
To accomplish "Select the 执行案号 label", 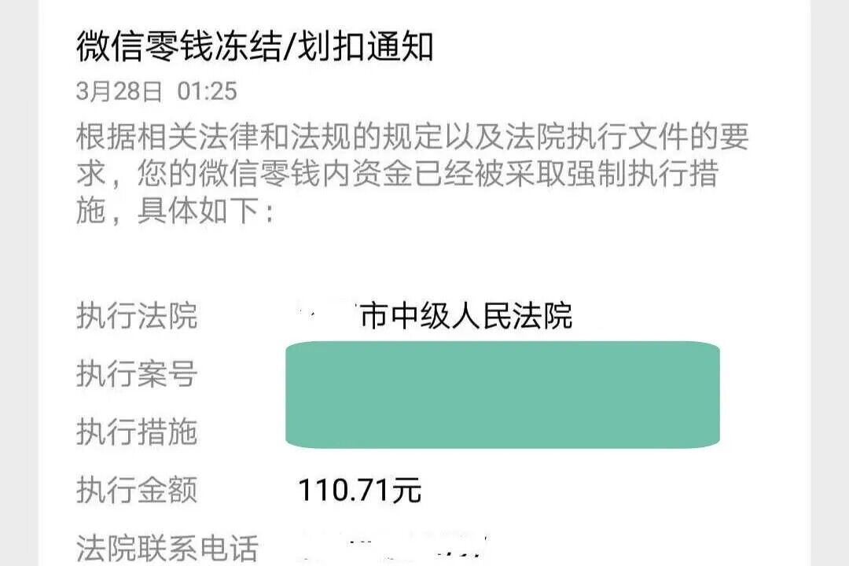I will [x=137, y=374].
